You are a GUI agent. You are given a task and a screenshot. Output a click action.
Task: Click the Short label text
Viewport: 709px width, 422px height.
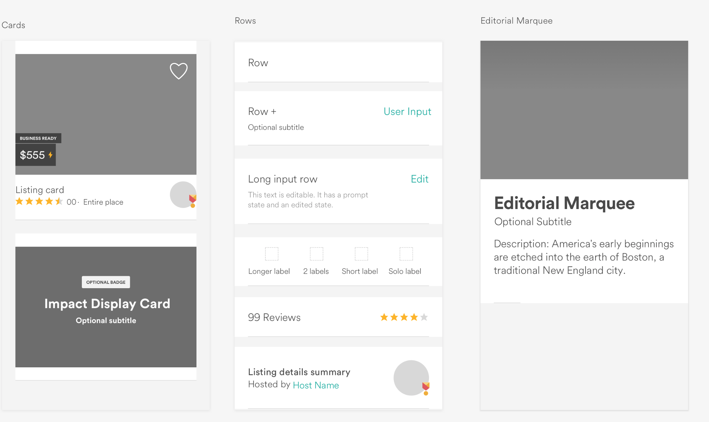(x=360, y=271)
